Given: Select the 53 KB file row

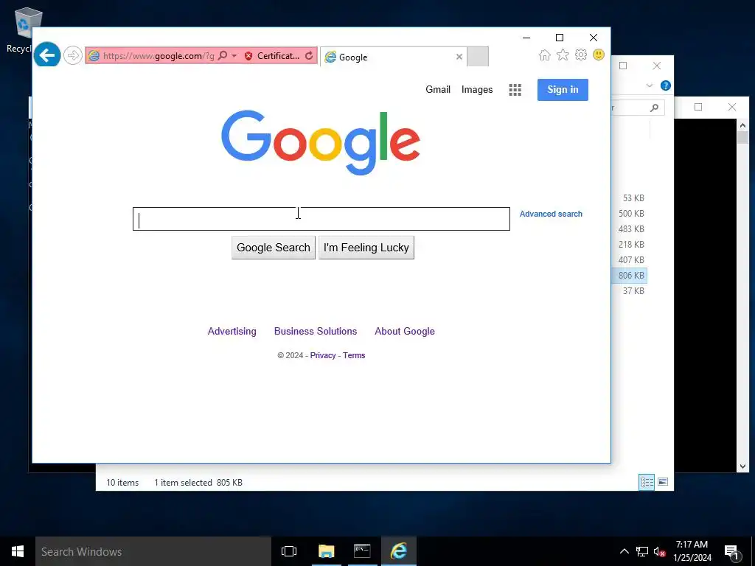Looking at the screenshot, I should [630, 198].
